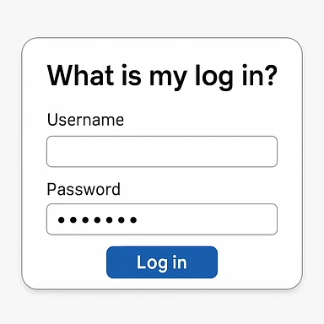Submit the form with Log in
324x324 pixels.
[x=162, y=262]
